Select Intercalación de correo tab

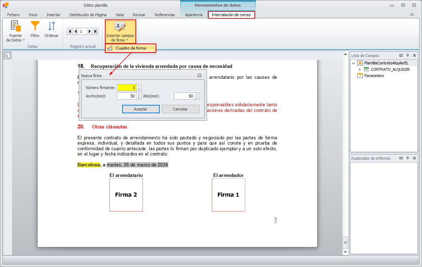[231, 15]
